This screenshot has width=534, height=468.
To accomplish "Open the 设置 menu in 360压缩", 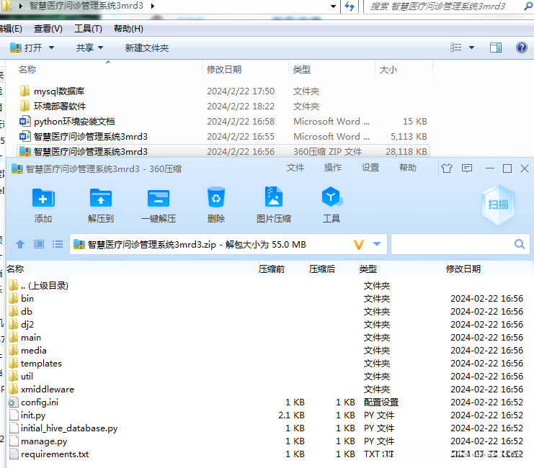I will point(370,168).
